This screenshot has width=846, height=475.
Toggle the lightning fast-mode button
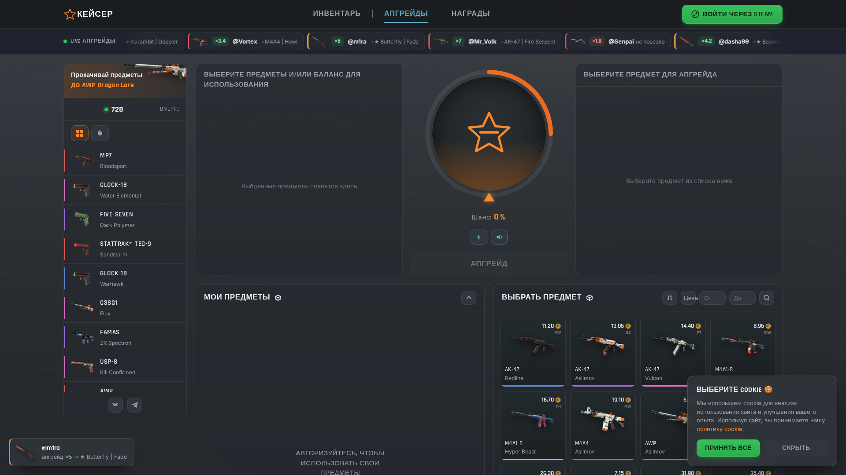pos(479,237)
